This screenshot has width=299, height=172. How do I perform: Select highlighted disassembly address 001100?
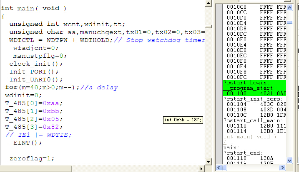tap(236, 93)
